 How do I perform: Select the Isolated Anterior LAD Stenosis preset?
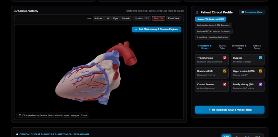[x=214, y=26]
